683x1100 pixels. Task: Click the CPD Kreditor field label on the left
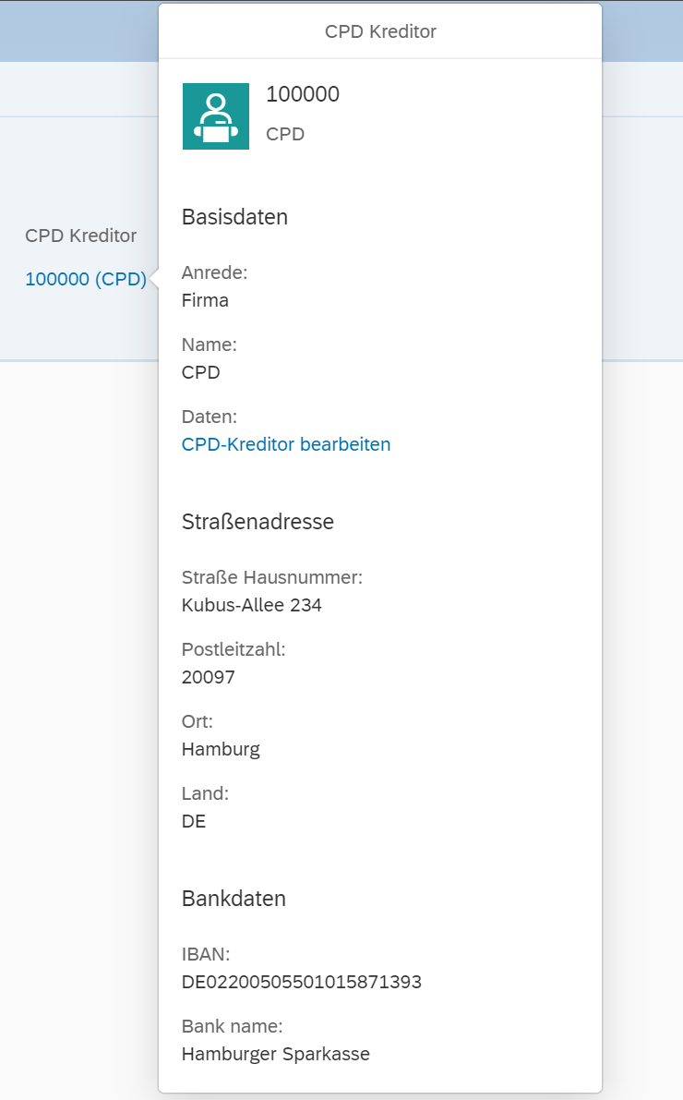pyautogui.click(x=81, y=236)
